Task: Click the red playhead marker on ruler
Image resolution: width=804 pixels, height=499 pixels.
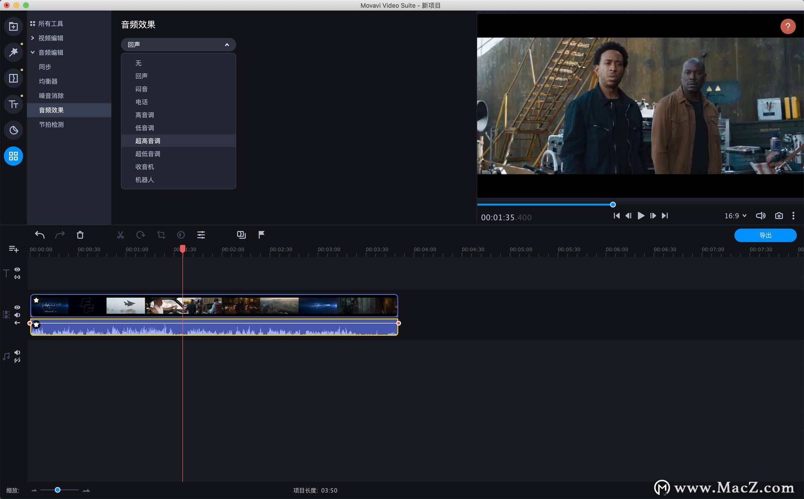Action: click(183, 249)
